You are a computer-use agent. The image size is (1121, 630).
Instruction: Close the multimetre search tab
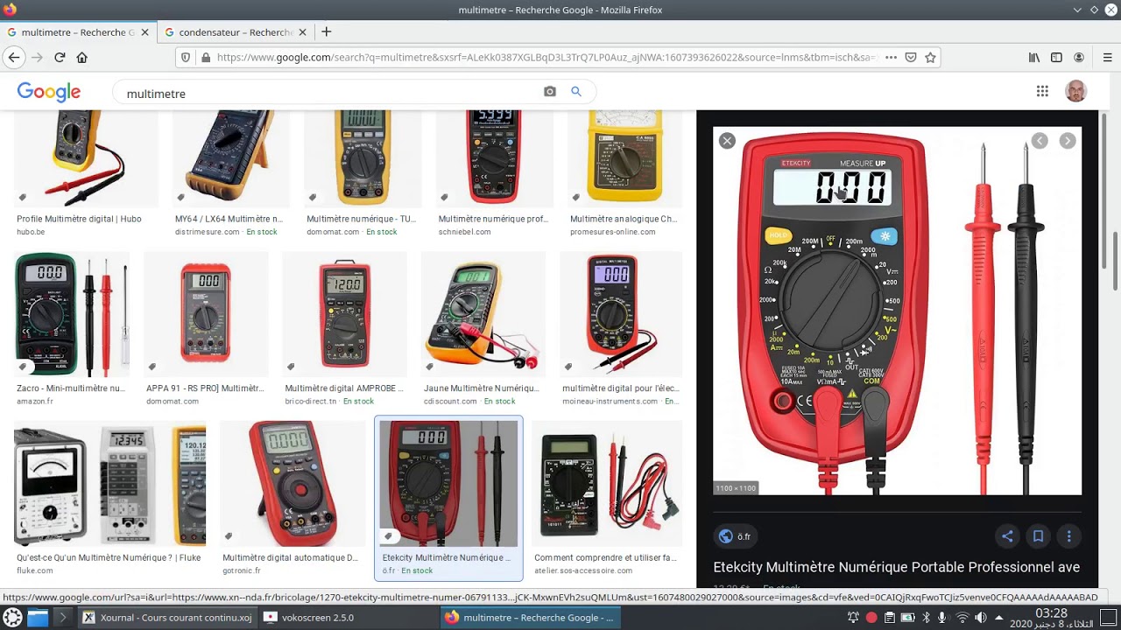(145, 32)
